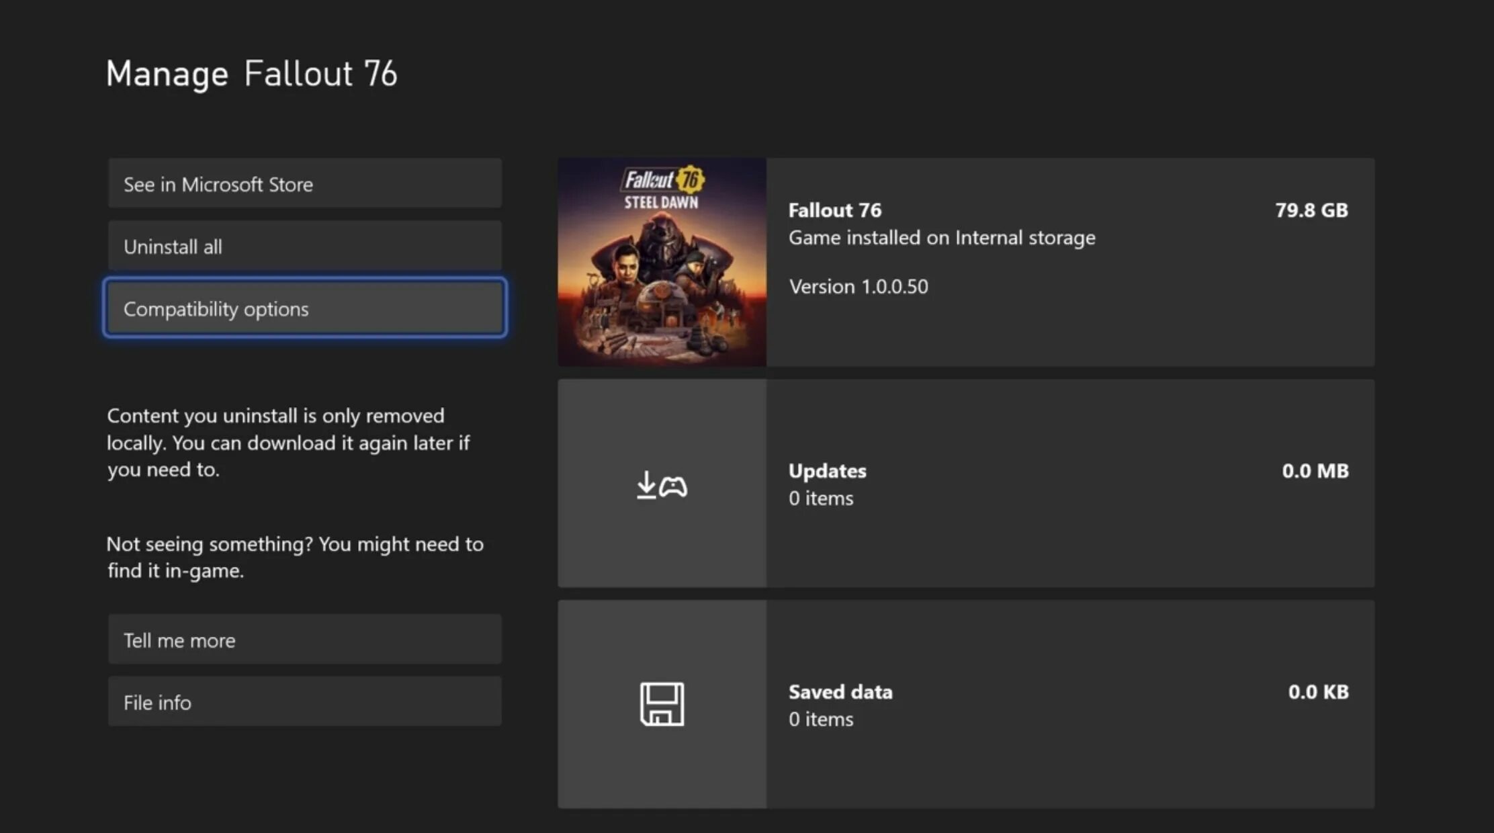The image size is (1494, 833).
Task: Select the Saved data row title
Action: coord(840,692)
